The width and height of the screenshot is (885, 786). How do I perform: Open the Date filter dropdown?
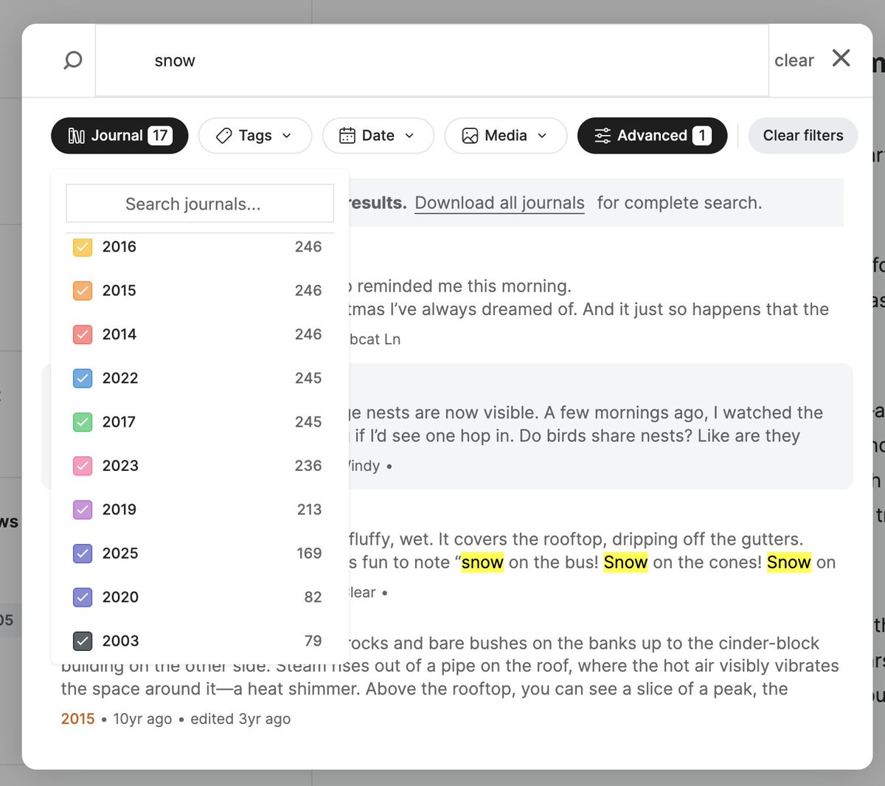point(378,136)
